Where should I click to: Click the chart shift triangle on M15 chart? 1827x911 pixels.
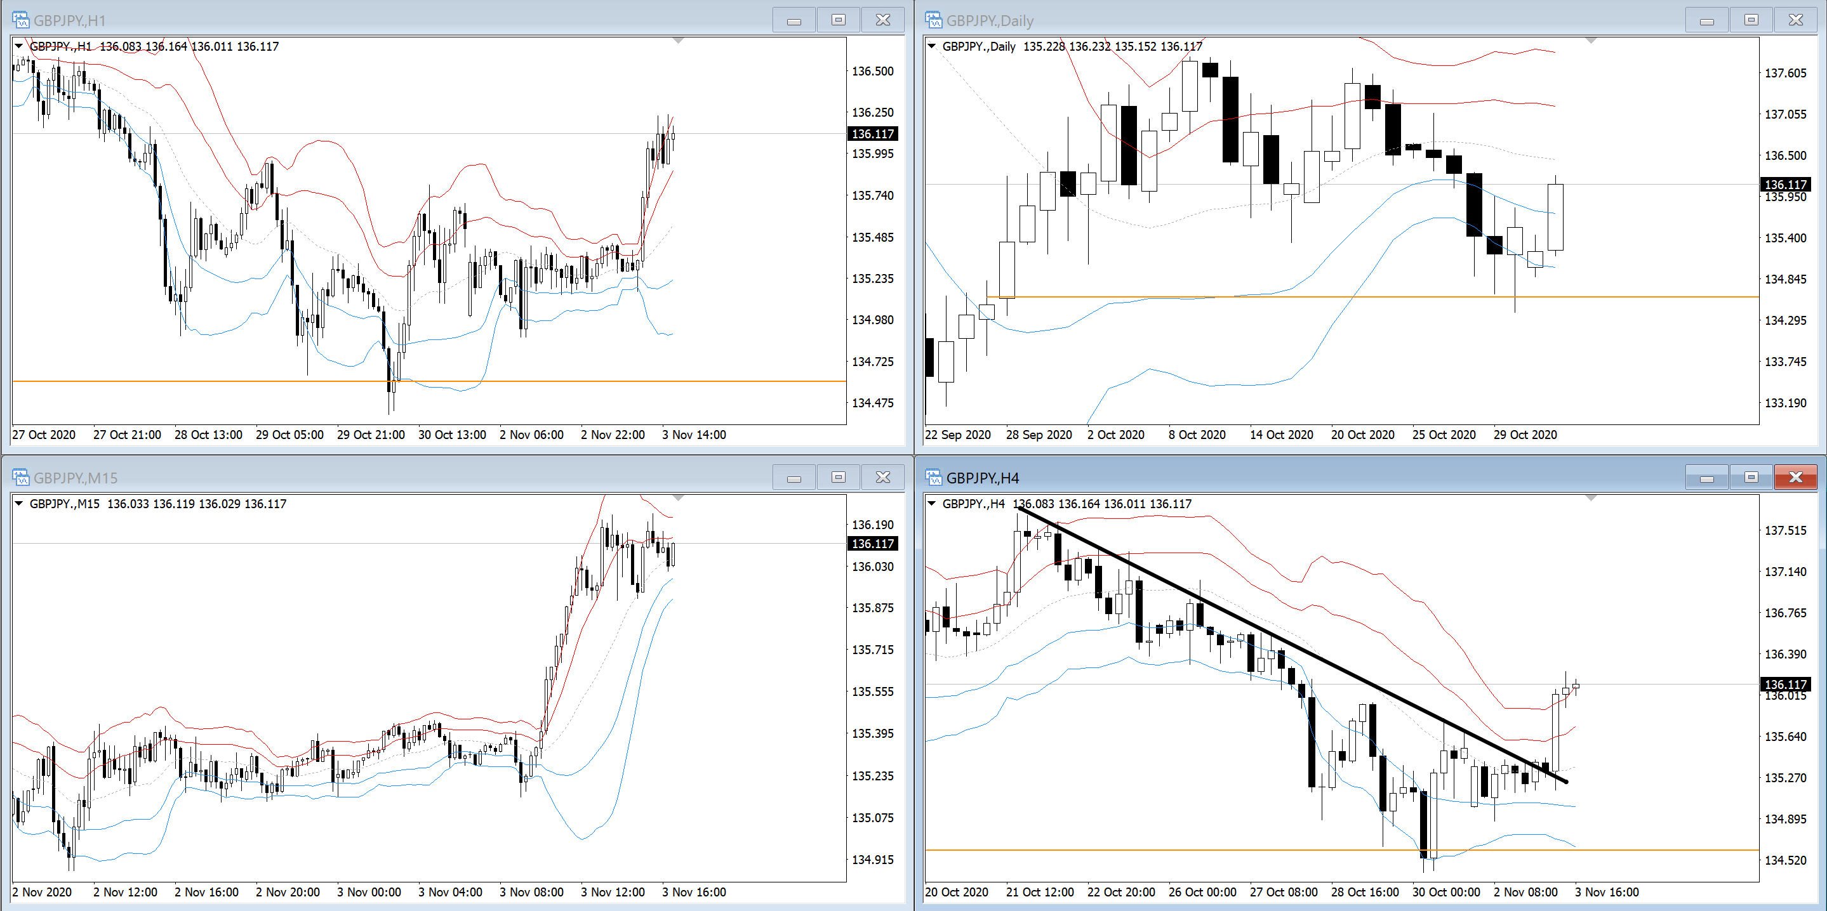(678, 499)
